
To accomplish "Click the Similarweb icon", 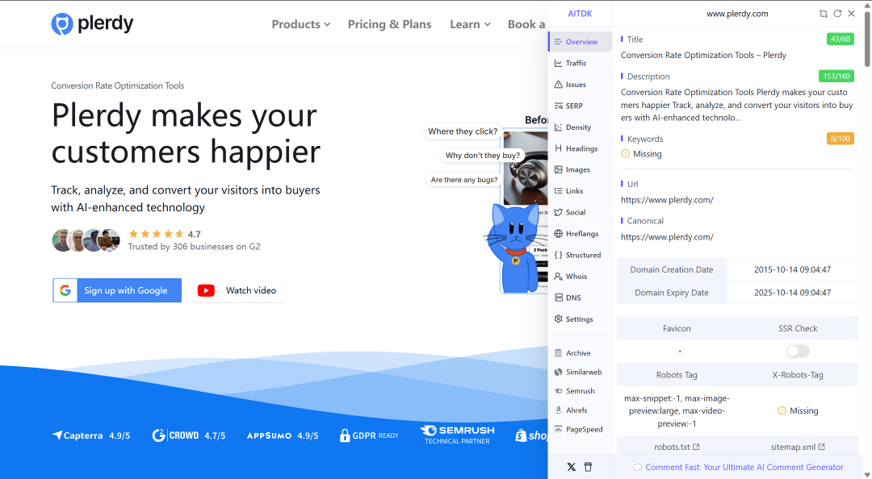I will 559,372.
